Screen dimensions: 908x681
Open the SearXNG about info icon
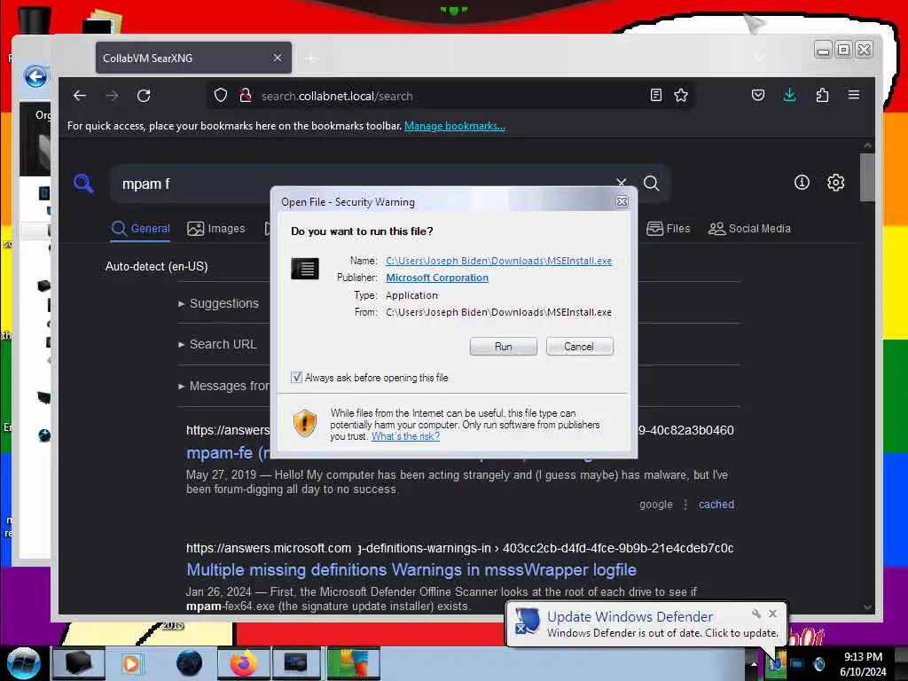point(802,183)
